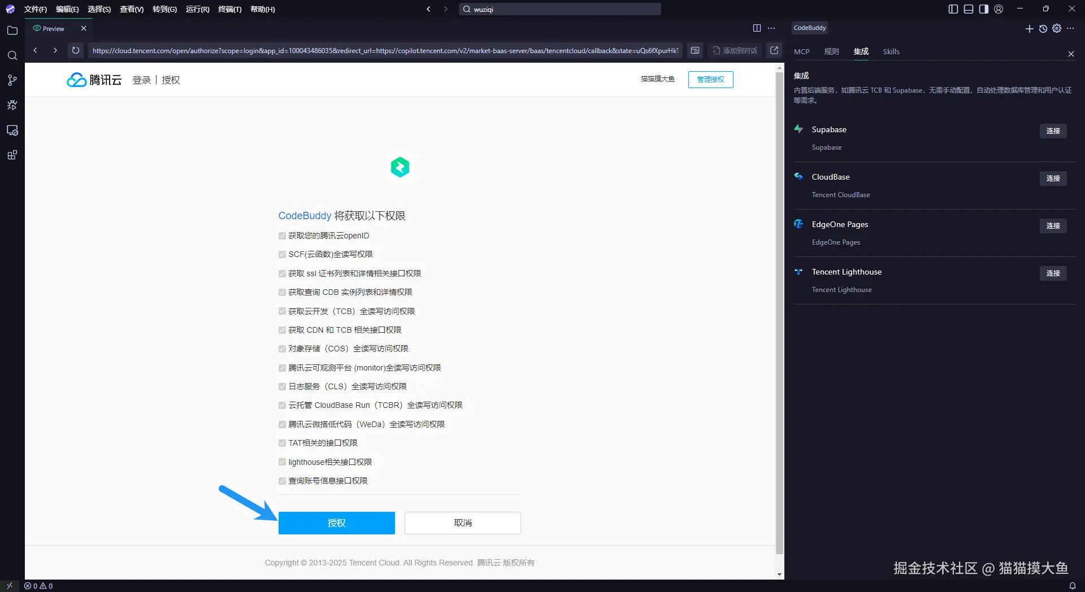Open more actions for the editor group
This screenshot has height=592, width=1085.
(x=771, y=28)
